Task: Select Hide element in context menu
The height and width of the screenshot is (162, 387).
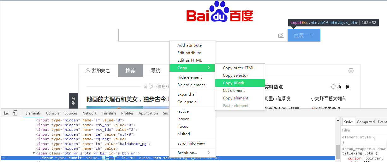Action: click(193, 77)
